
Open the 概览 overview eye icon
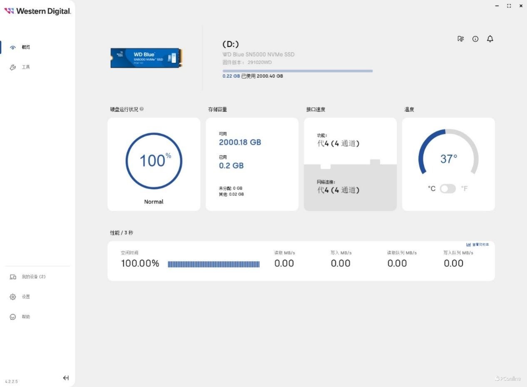[13, 47]
